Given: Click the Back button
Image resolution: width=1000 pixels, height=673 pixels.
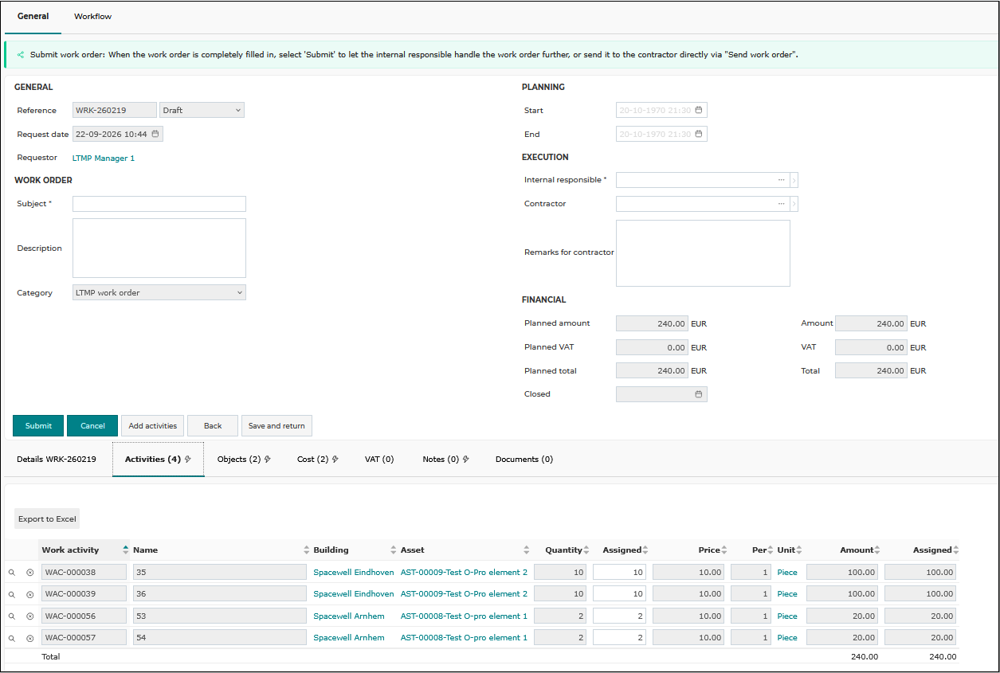Looking at the screenshot, I should pyautogui.click(x=213, y=425).
